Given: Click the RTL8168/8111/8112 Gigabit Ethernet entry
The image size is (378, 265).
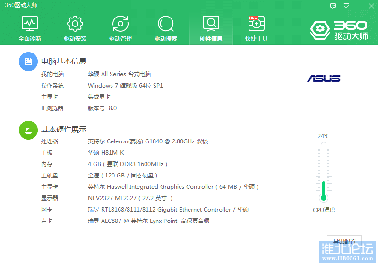Looking at the screenshot, I should (168, 210).
